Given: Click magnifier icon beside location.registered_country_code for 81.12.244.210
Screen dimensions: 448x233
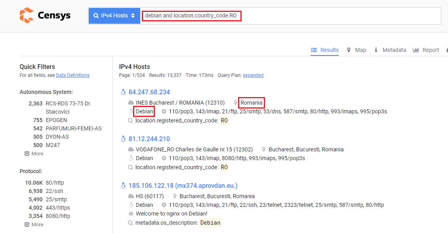Looking at the screenshot, I should tap(131, 168).
